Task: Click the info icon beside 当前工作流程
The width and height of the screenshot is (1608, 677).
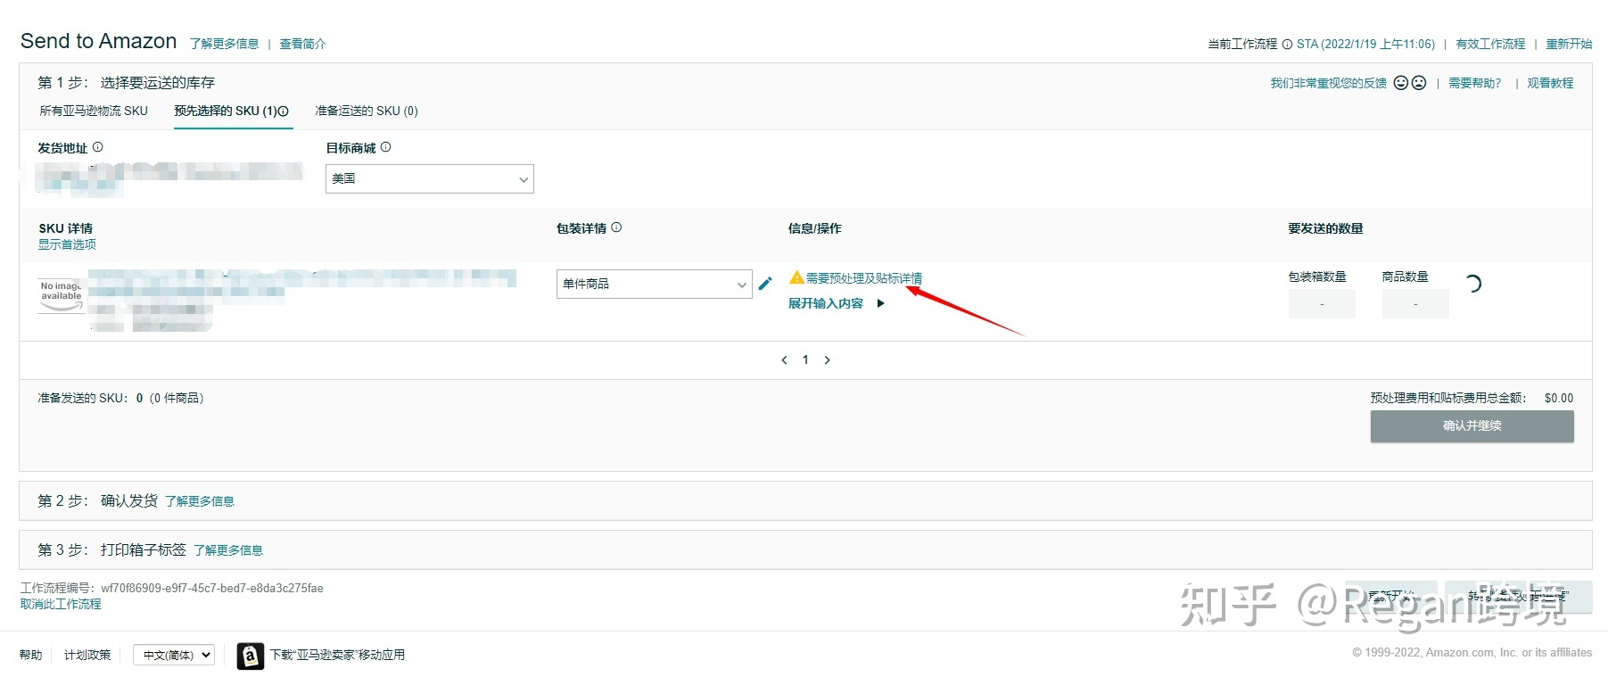Action: 1287,44
